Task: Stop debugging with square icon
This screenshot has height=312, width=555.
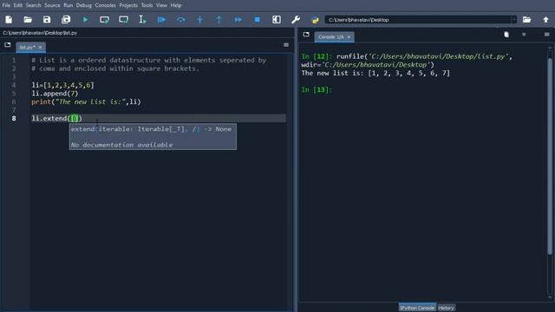Action: (x=258, y=20)
